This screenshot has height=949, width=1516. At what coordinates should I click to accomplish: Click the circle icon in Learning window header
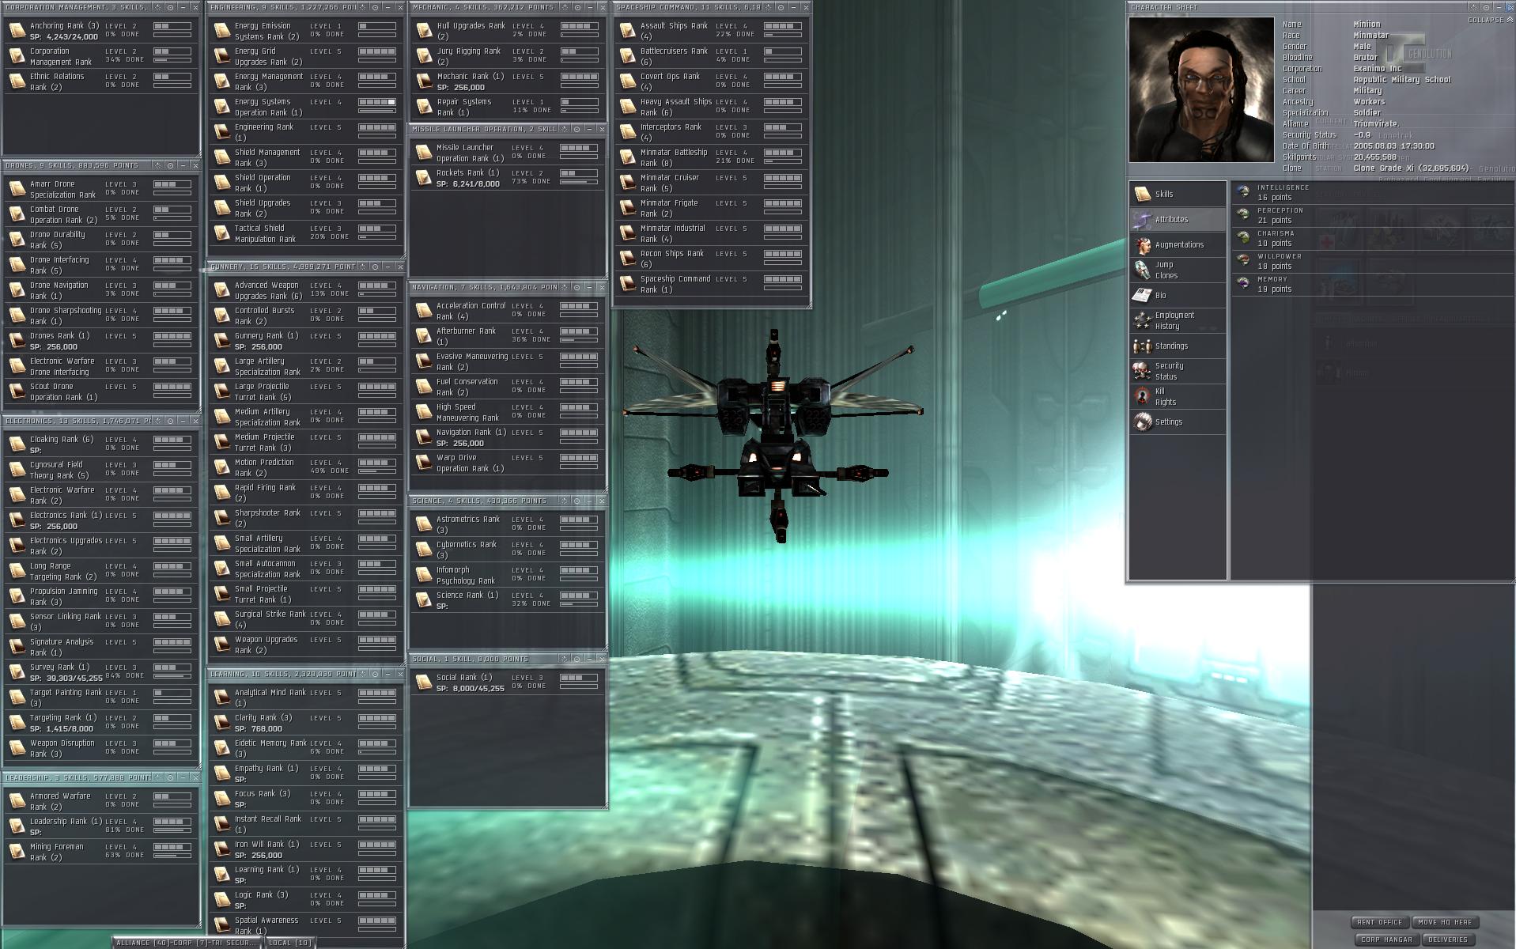375,674
